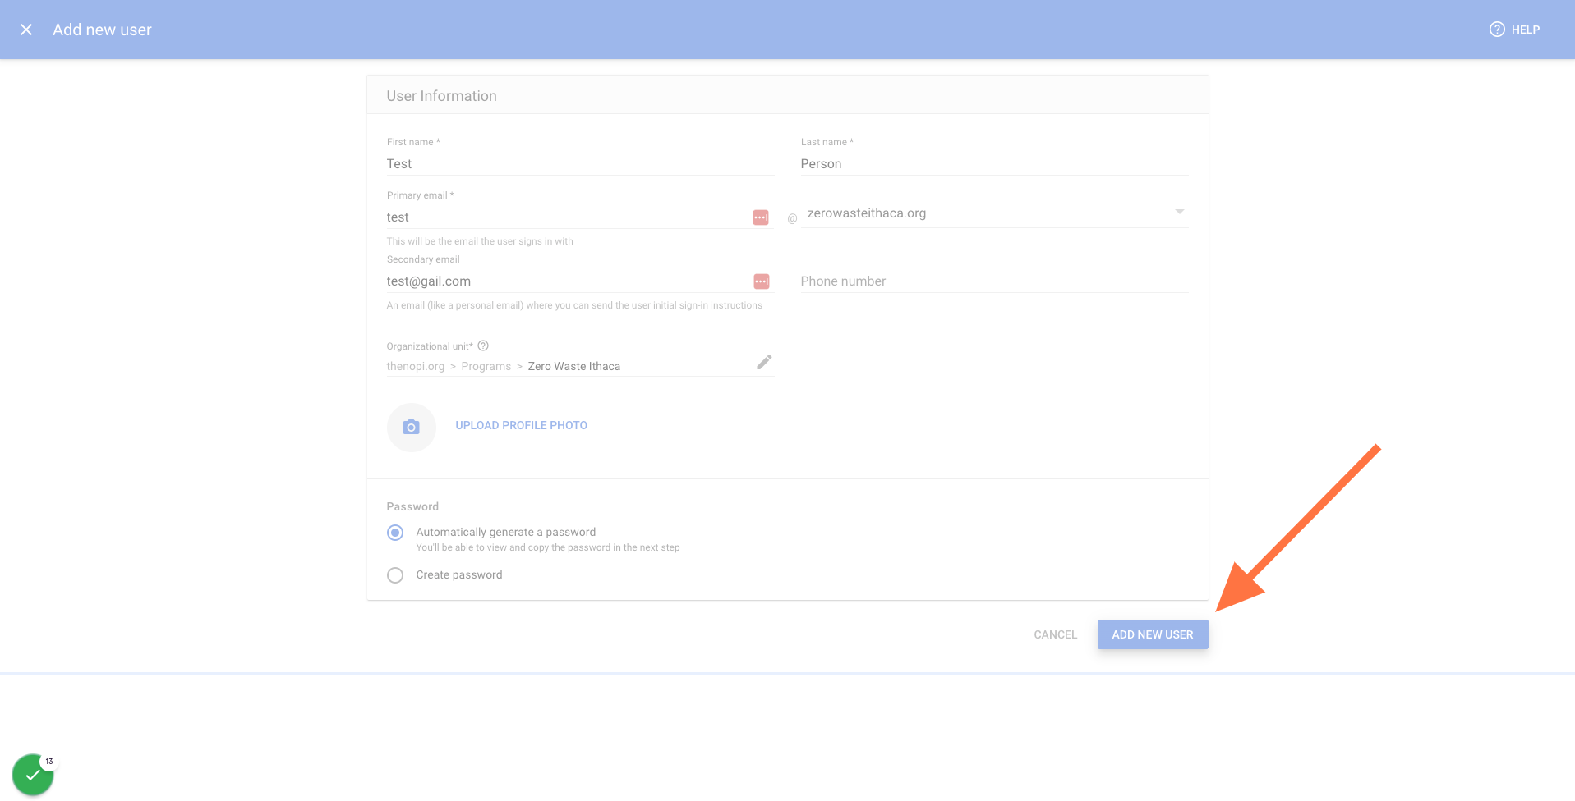Click the camera profile photo placeholder
The height and width of the screenshot is (801, 1575).
click(411, 427)
